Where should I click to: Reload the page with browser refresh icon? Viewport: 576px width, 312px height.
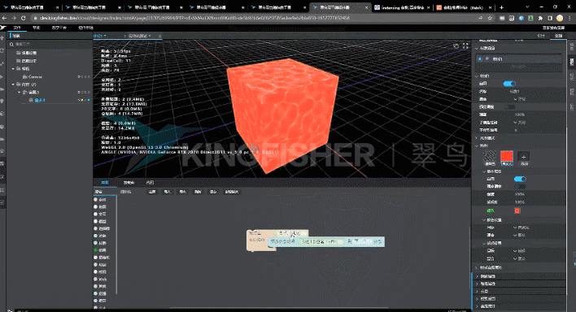click(x=23, y=18)
